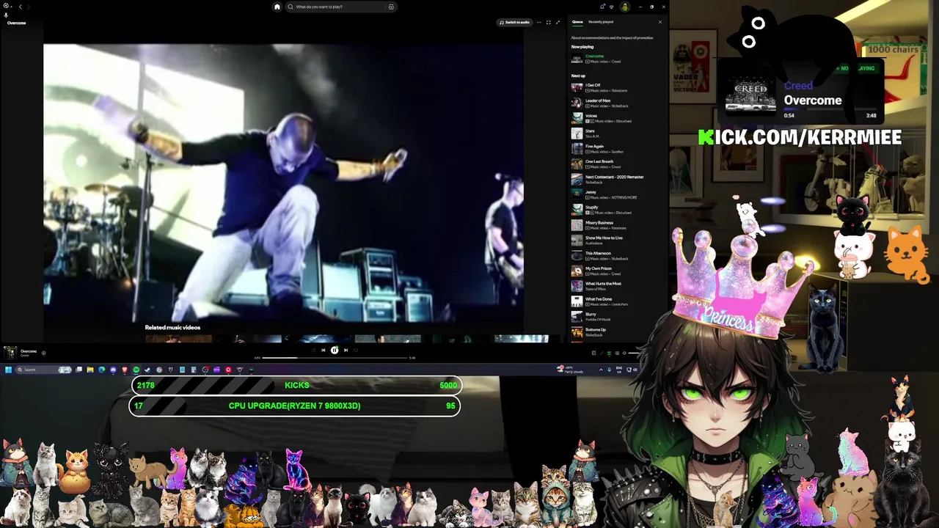The image size is (939, 528).
Task: Open the user profile avatar menu
Action: point(624,7)
